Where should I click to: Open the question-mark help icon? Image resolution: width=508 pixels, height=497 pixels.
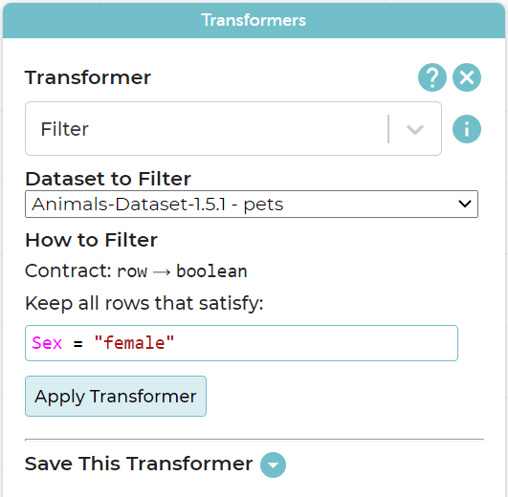click(x=432, y=77)
